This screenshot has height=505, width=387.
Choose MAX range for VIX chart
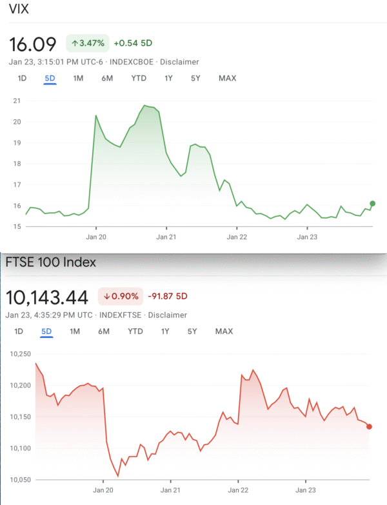click(x=227, y=78)
